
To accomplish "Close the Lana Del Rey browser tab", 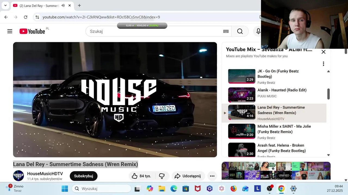I will (70, 5).
